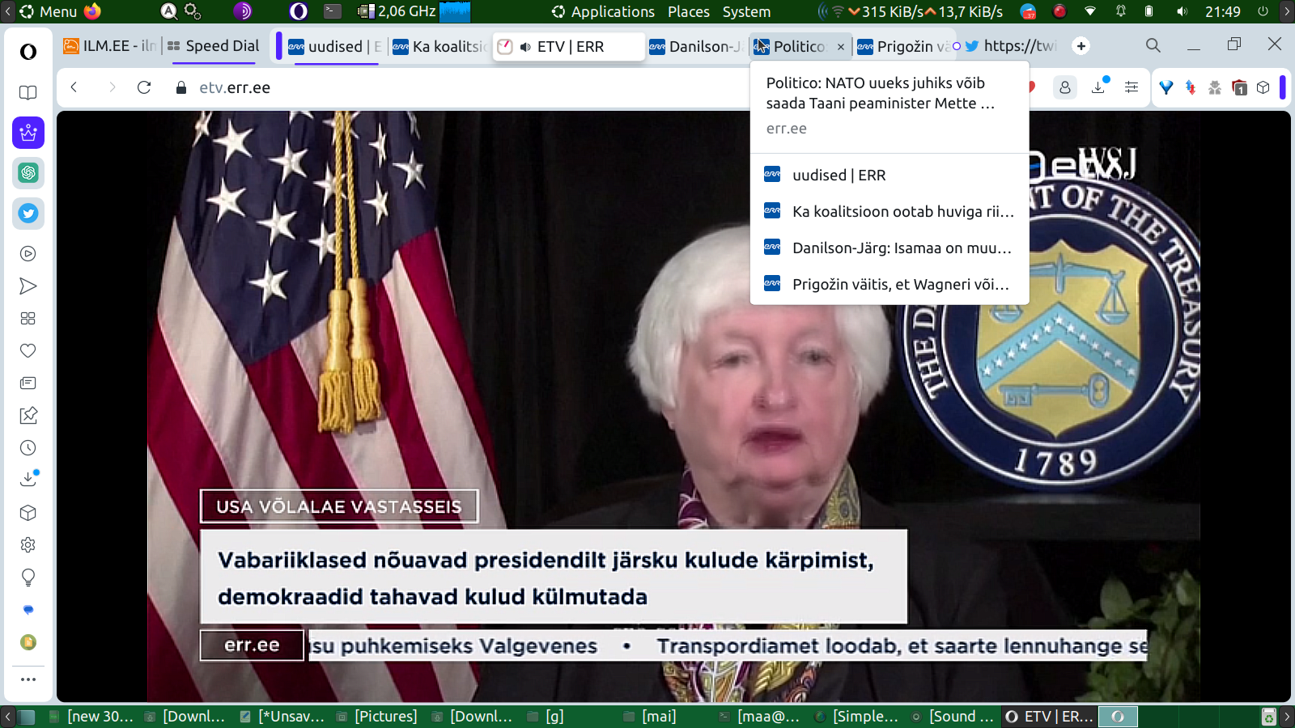Select 'Prigožin väitis, et Wagneri' in tab list
1295x728 pixels.
pyautogui.click(x=890, y=284)
